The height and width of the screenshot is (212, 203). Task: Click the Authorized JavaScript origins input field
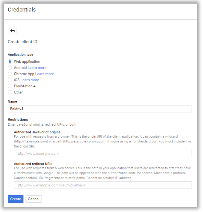pos(102,153)
